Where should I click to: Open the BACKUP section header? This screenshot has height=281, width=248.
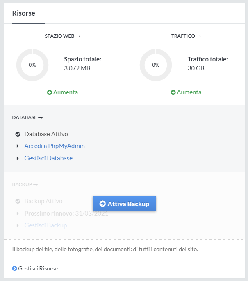click(x=25, y=184)
